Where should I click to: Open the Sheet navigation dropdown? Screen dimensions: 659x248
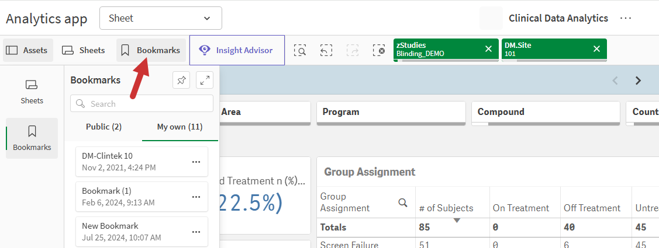[x=161, y=19]
